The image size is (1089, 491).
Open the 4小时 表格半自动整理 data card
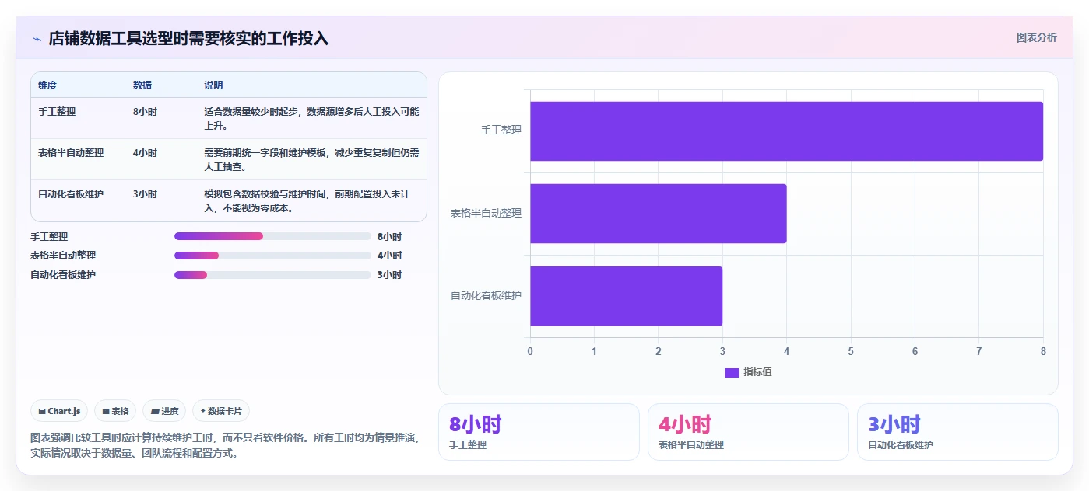pos(748,432)
